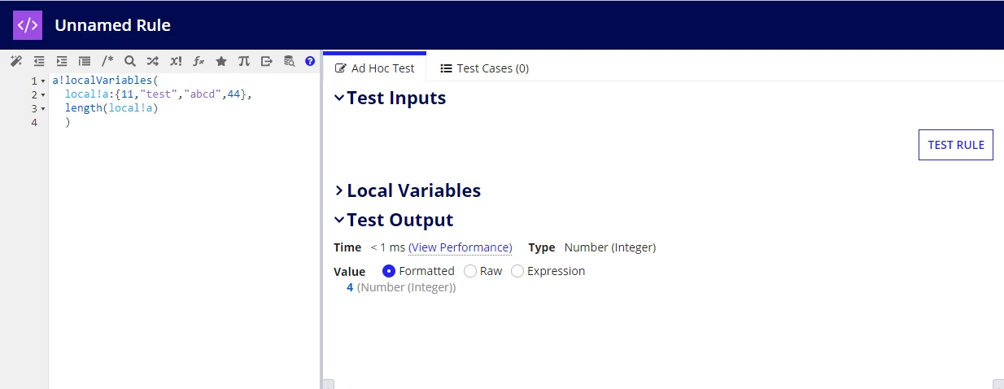Switch to the Ad Hoc Test tab
The width and height of the screenshot is (1004, 389).
tap(375, 68)
